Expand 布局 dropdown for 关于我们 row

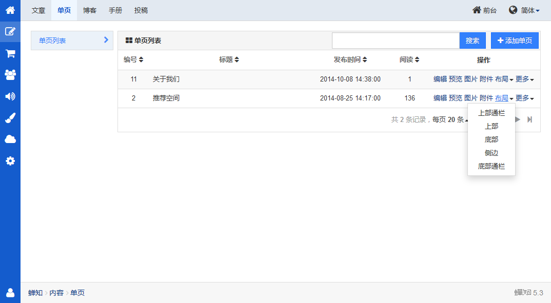[504, 79]
